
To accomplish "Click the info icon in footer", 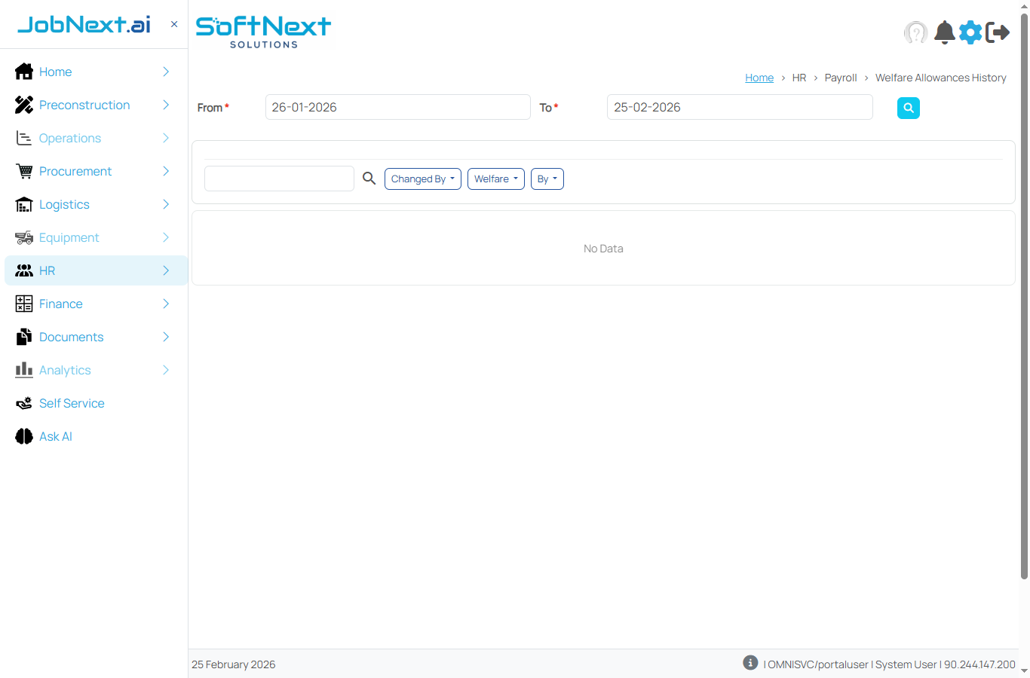I will click(750, 662).
